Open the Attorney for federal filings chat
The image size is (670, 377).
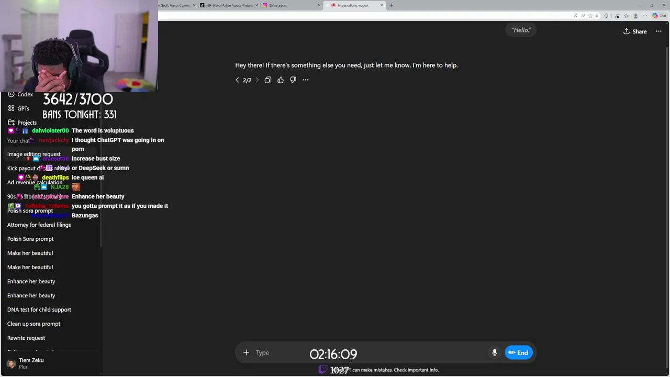coord(39,225)
